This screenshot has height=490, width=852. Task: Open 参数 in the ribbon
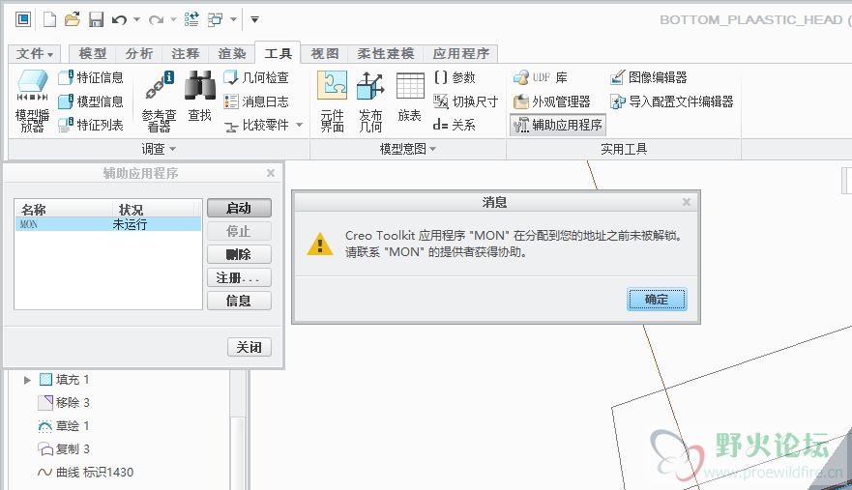point(455,77)
